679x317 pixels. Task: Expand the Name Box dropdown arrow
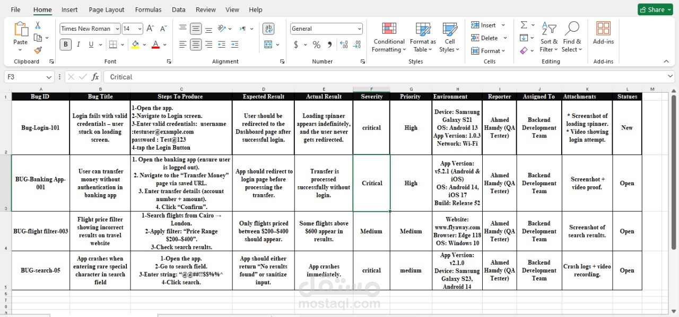click(49, 77)
